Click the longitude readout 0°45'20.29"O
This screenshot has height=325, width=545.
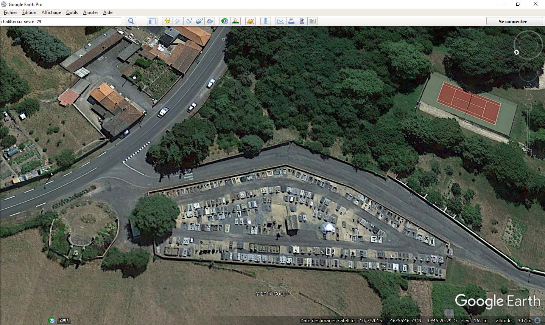point(442,321)
